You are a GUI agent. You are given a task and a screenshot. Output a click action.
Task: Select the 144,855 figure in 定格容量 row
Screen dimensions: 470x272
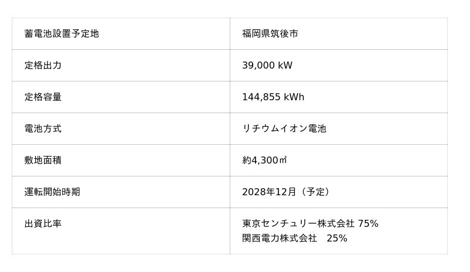pos(259,97)
